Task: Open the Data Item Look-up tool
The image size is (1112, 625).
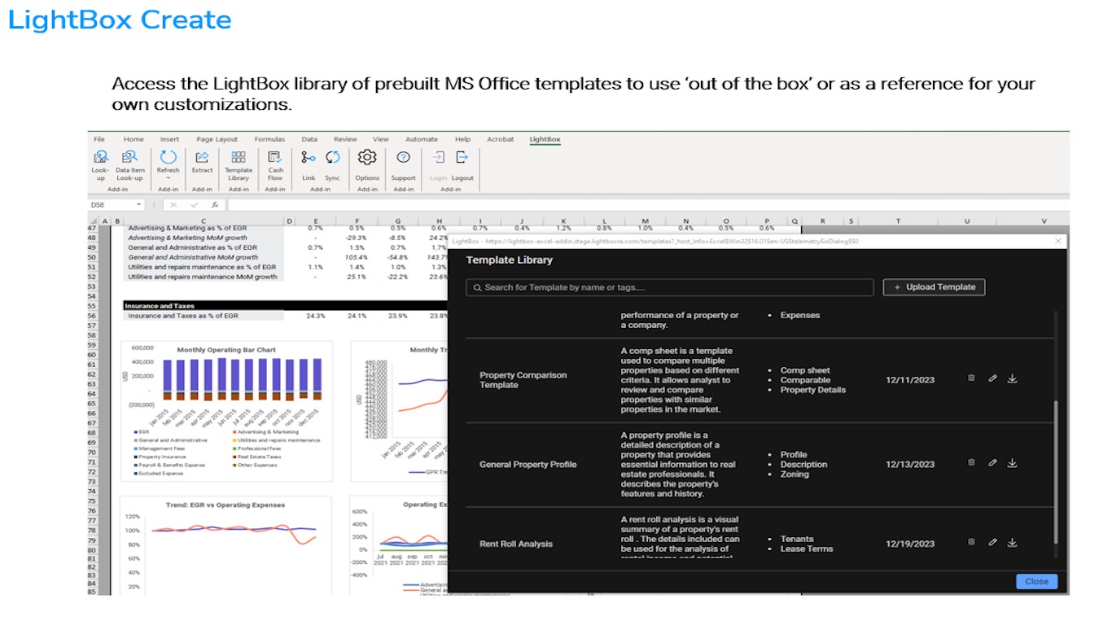Action: click(x=129, y=165)
